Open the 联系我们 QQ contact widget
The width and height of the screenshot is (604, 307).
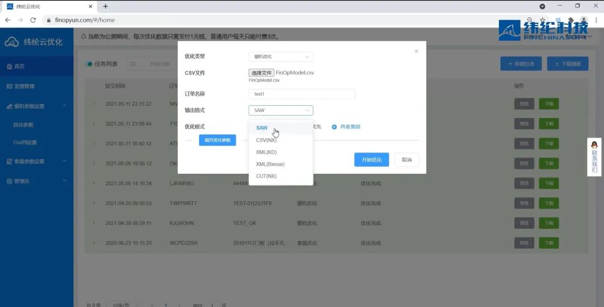point(594,157)
